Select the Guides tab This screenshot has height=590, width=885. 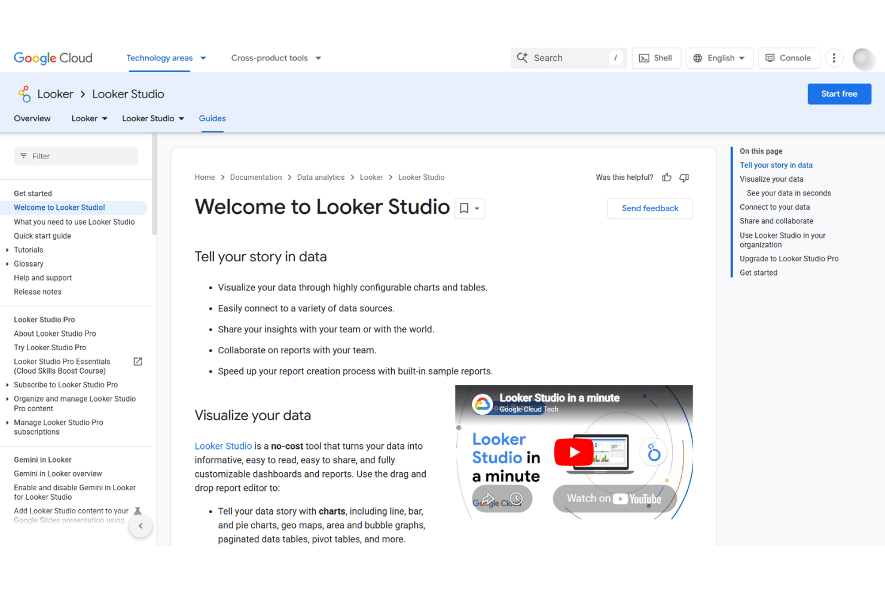tap(212, 118)
